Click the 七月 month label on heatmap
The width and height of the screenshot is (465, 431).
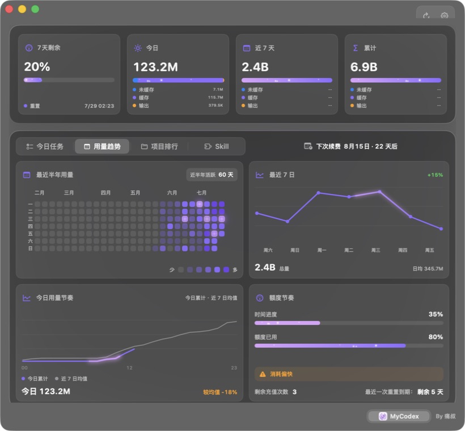(x=202, y=193)
